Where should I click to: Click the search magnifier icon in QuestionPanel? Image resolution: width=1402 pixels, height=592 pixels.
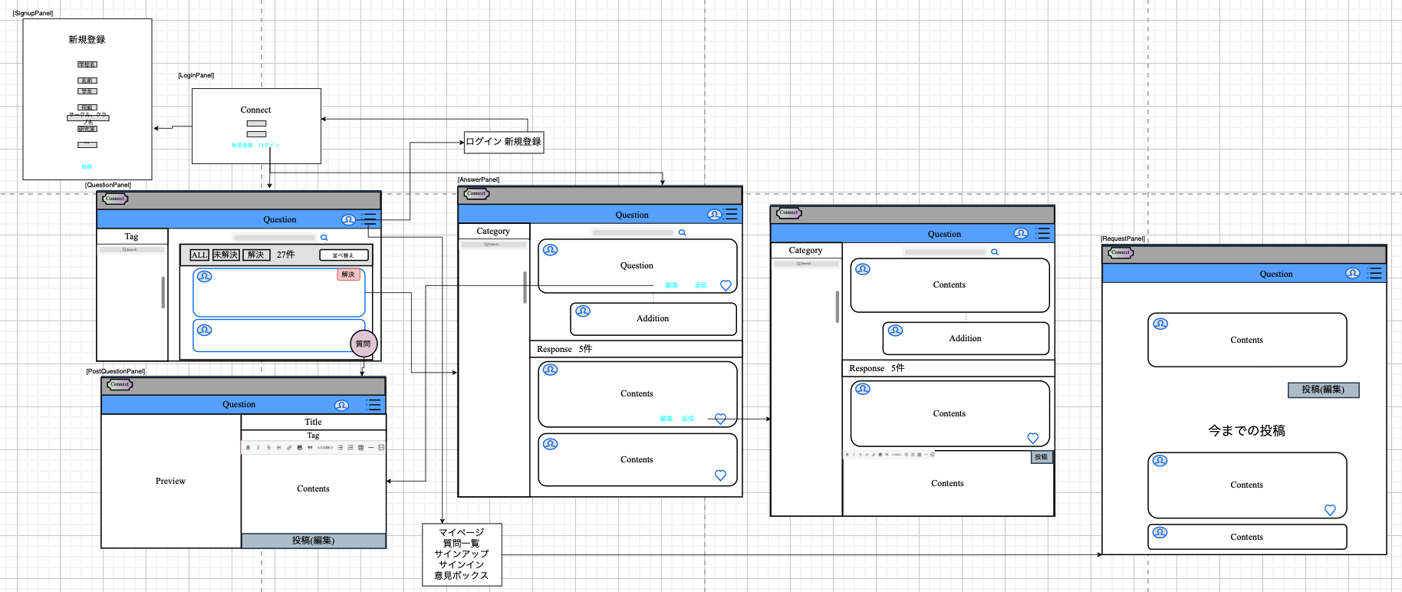[324, 238]
